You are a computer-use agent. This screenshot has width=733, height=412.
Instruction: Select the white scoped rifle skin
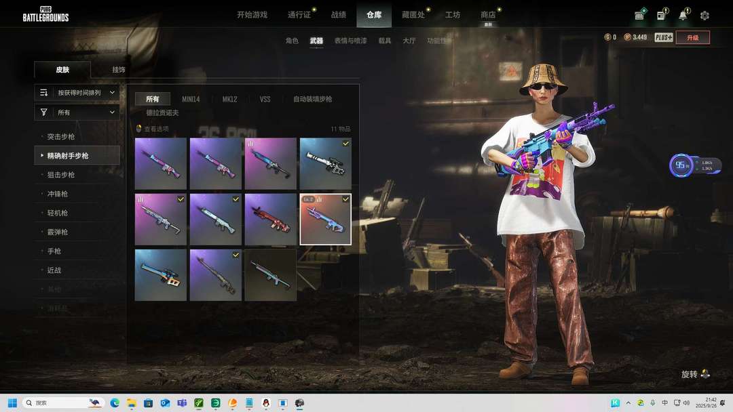point(325,164)
